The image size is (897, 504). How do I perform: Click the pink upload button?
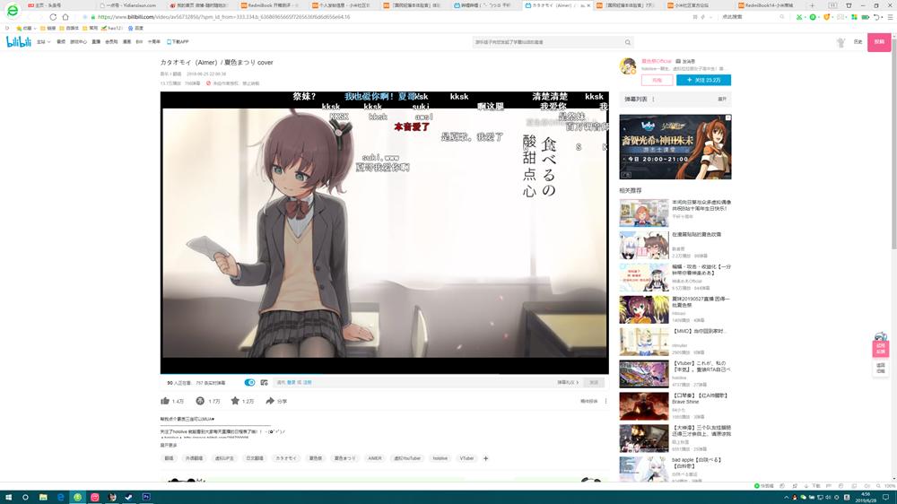(879, 42)
